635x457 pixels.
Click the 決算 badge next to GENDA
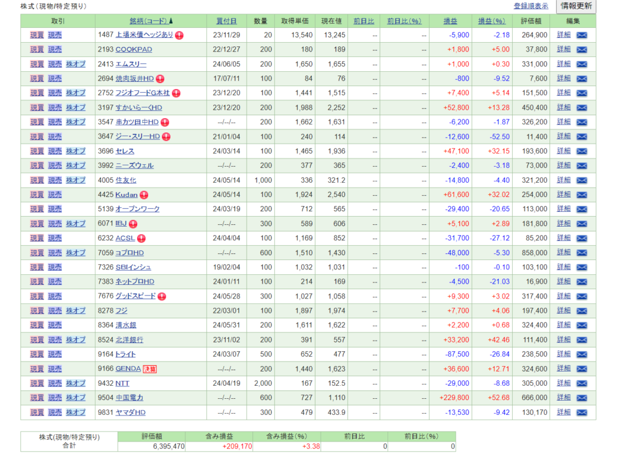tap(149, 368)
